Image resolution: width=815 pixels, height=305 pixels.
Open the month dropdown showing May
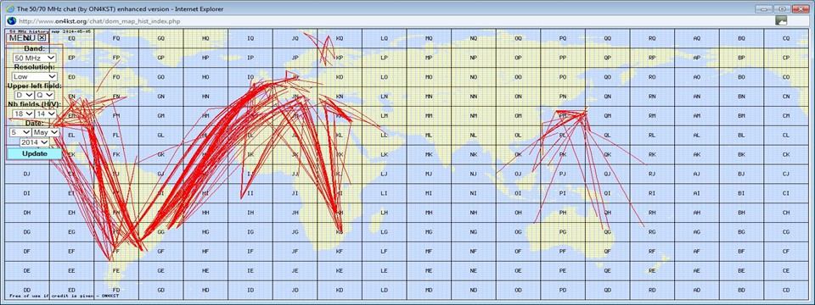(x=46, y=132)
